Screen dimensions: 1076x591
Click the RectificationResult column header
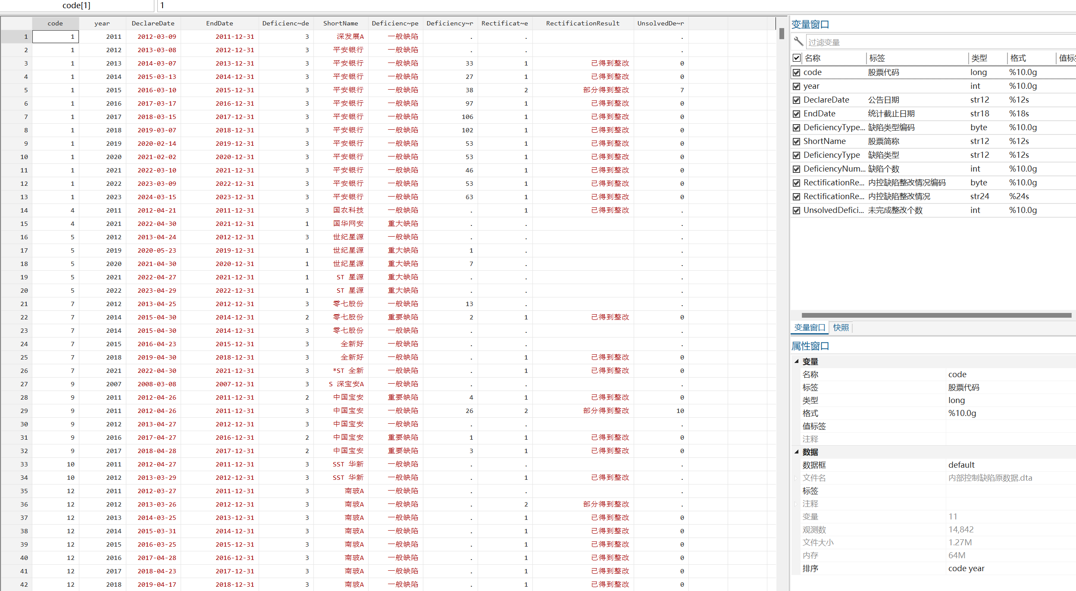point(582,23)
